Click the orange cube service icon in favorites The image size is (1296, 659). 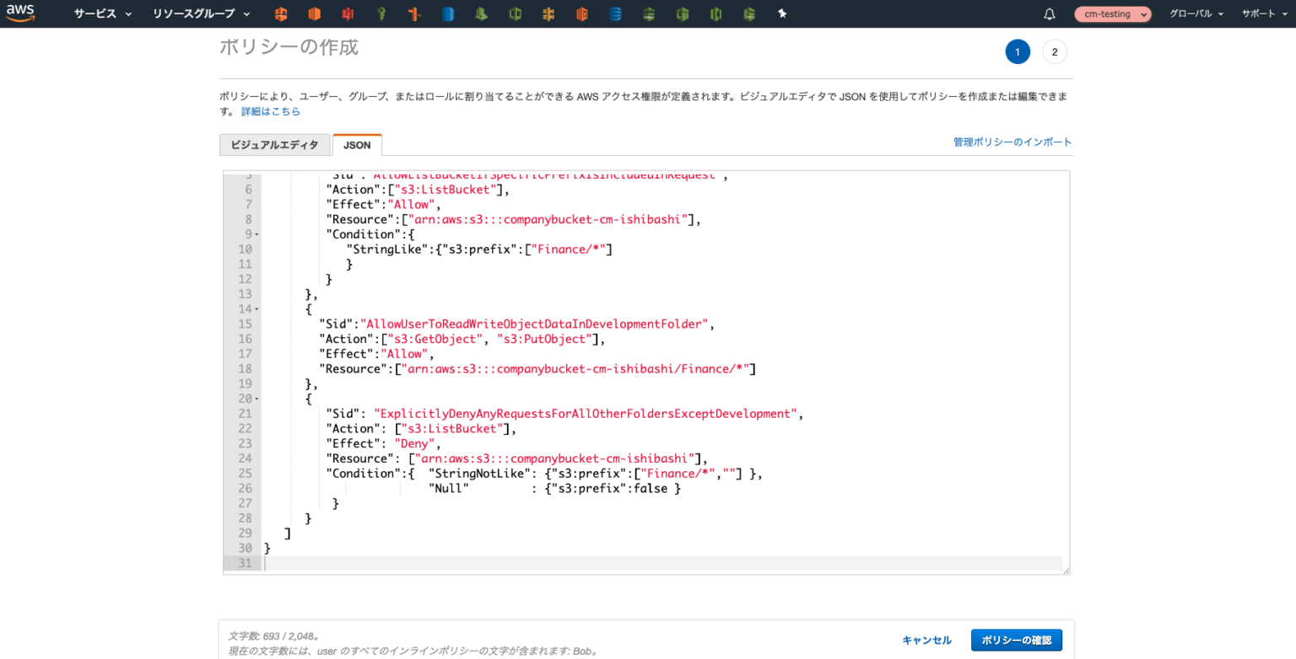click(x=314, y=13)
